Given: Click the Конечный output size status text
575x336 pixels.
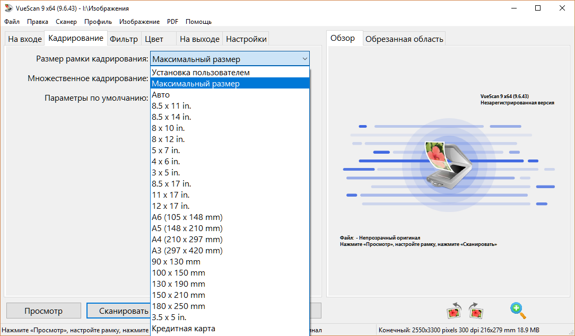Looking at the screenshot, I should coord(459,330).
